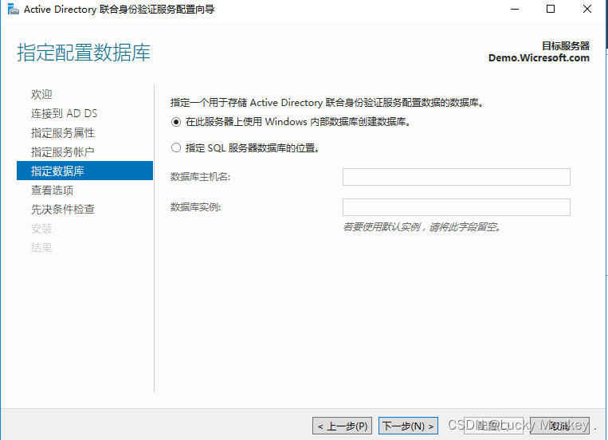The image size is (608, 440).
Task: Maximize the configuration wizard window
Action: (x=551, y=9)
